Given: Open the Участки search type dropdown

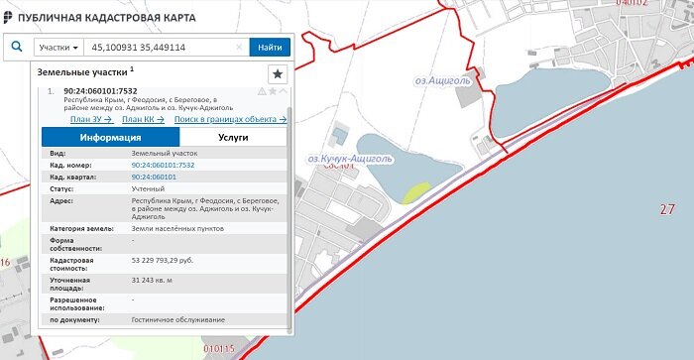Looking at the screenshot, I should coord(58,48).
